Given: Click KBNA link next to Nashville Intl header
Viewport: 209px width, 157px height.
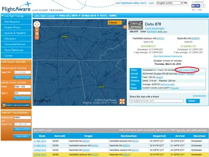Looking at the screenshot, I should (x=195, y=38).
